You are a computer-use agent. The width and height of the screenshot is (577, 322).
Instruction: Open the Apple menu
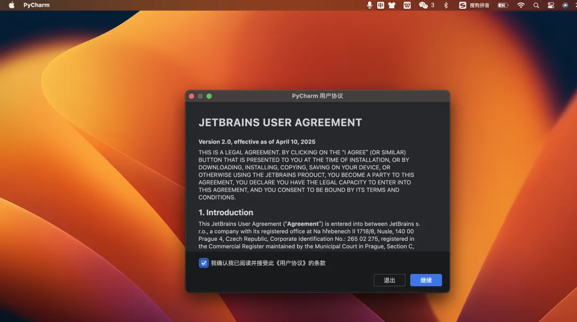click(11, 5)
